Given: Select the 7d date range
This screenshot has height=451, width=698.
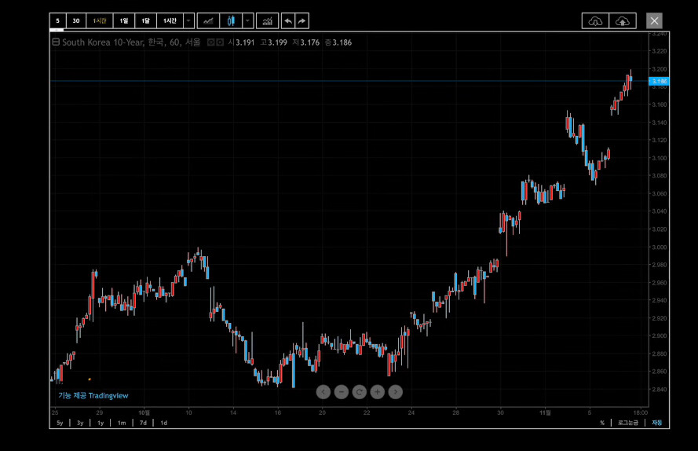Looking at the screenshot, I should click(x=143, y=423).
